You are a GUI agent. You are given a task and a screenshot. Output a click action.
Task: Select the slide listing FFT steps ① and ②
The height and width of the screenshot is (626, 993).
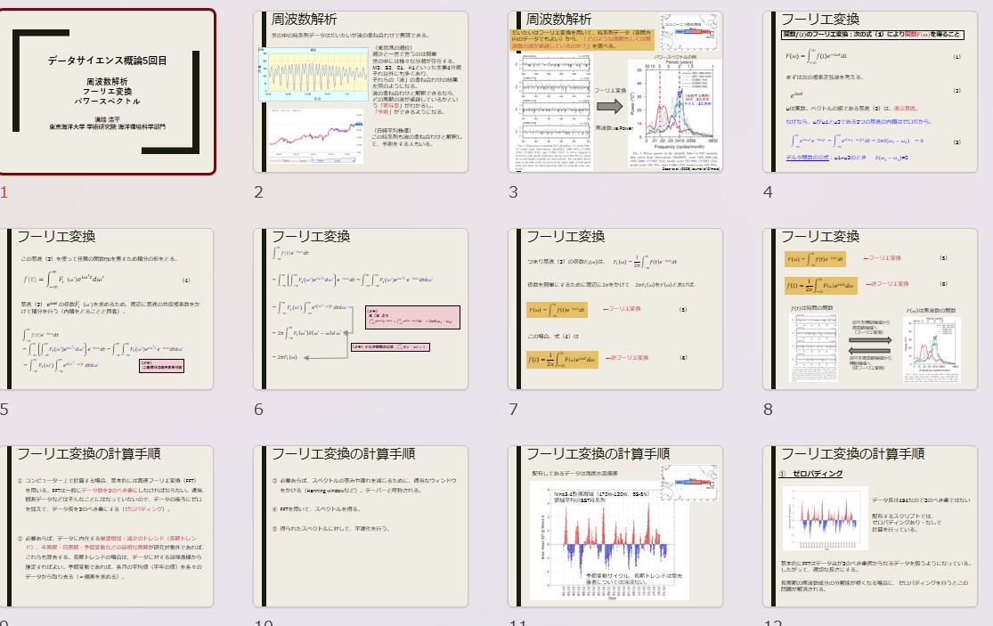click(107, 526)
